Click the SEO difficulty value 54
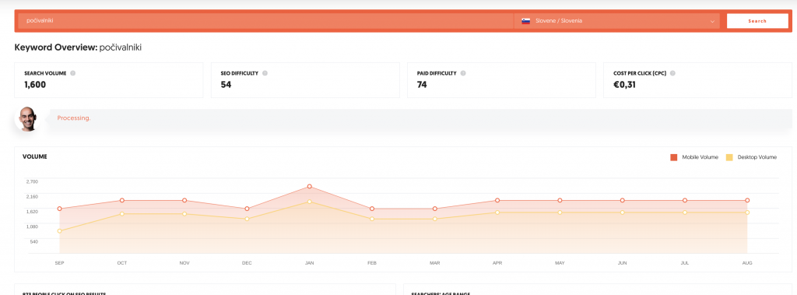 tap(226, 84)
